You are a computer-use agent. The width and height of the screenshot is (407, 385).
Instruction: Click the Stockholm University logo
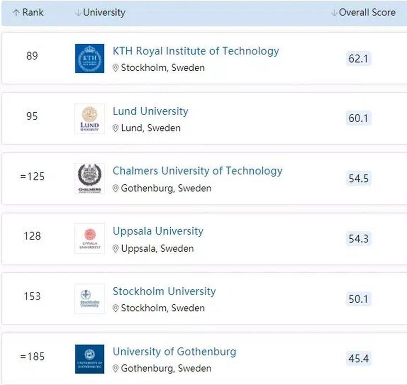pos(89,298)
